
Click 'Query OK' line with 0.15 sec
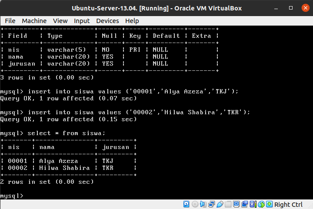(68, 119)
